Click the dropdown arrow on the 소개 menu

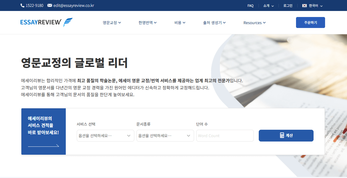click(273, 5)
